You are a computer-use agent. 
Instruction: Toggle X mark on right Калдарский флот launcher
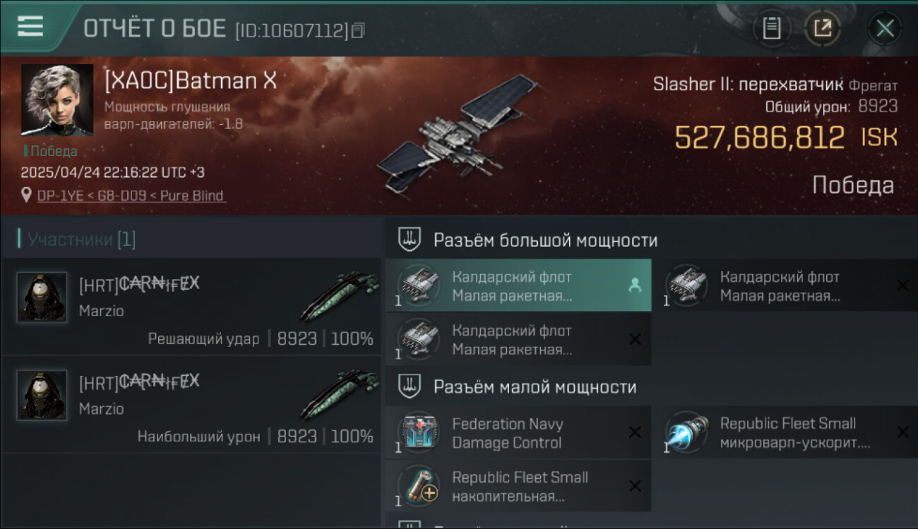click(902, 286)
